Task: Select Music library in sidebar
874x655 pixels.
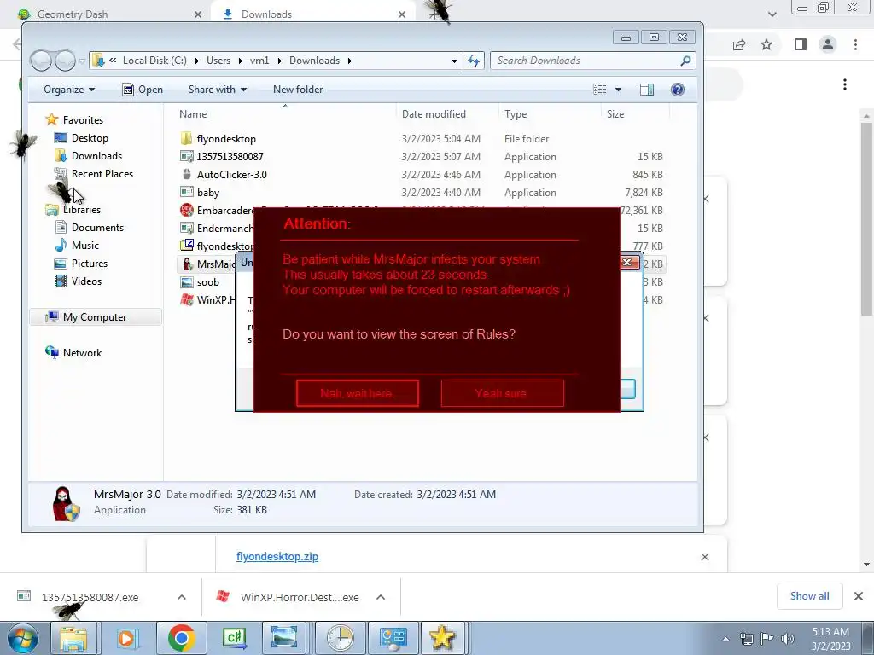Action: 84,245
